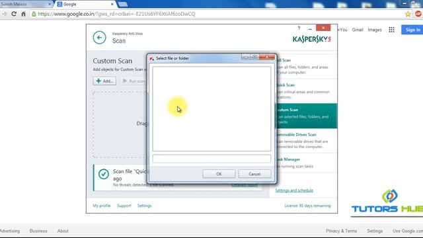Switch to the Google tab

[x=85, y=5]
